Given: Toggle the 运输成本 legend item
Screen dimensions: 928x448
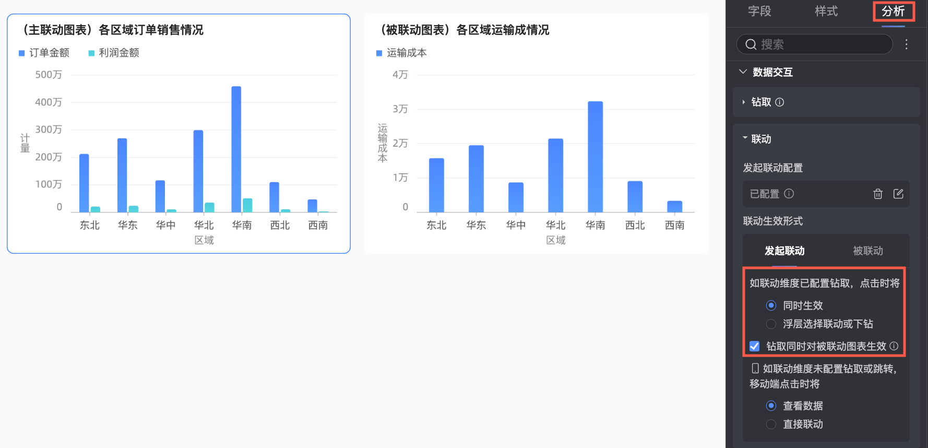Looking at the screenshot, I should click(x=401, y=53).
